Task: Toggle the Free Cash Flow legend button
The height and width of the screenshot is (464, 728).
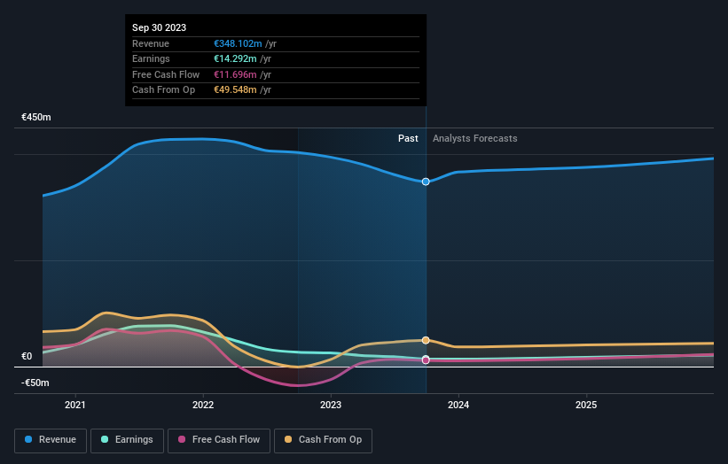Action: click(x=219, y=440)
